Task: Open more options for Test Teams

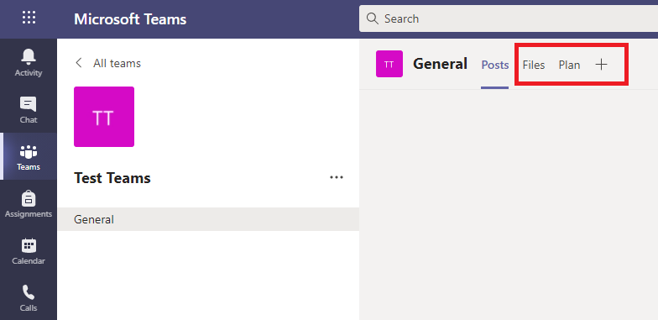Action: pos(337,178)
